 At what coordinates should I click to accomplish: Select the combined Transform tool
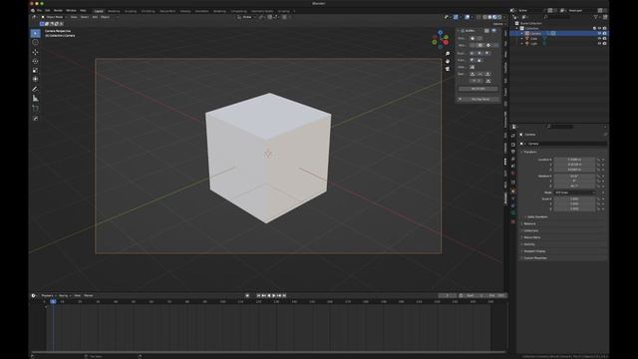pyautogui.click(x=36, y=79)
